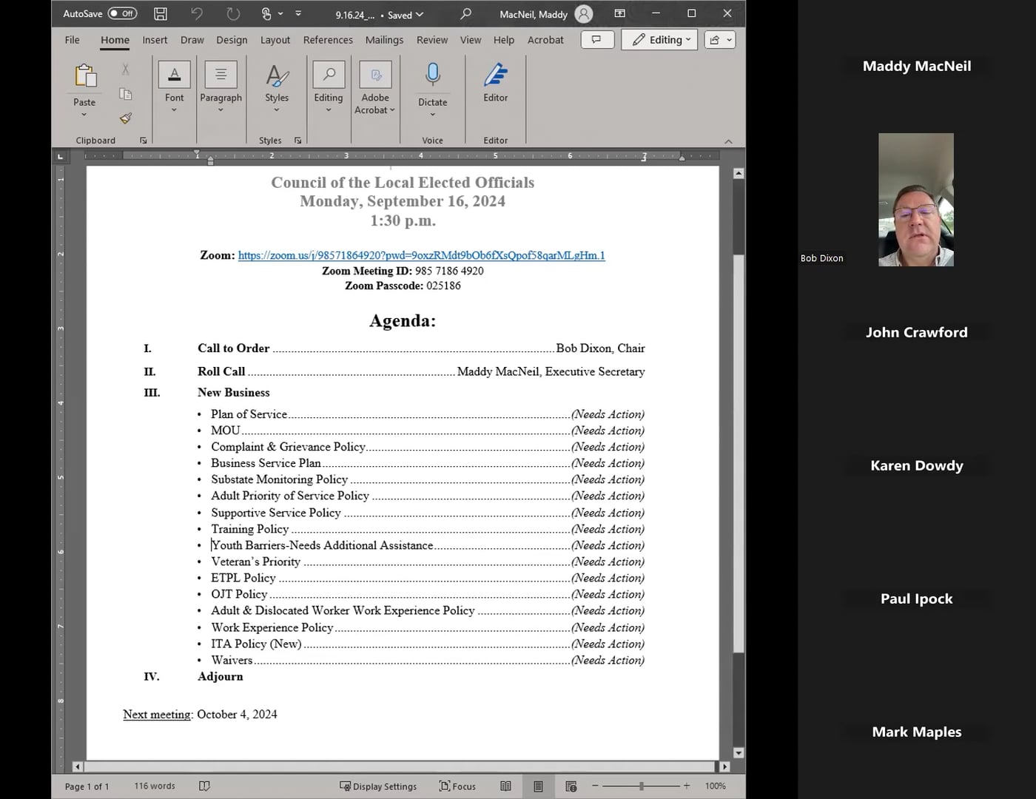Open the Paste options dropdown arrow
The height and width of the screenshot is (799, 1036).
point(84,115)
